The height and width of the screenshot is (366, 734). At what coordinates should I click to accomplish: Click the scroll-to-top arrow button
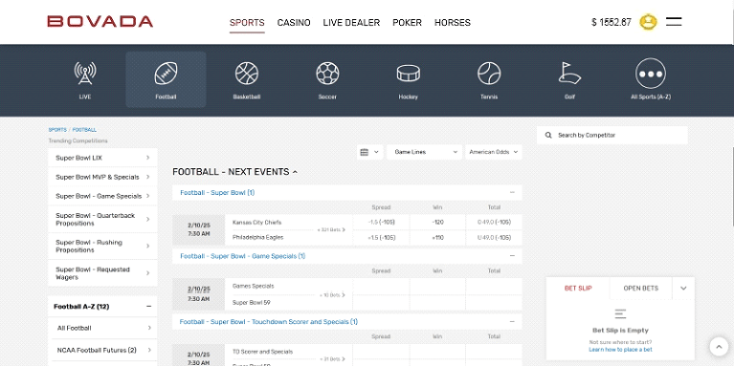click(x=719, y=347)
